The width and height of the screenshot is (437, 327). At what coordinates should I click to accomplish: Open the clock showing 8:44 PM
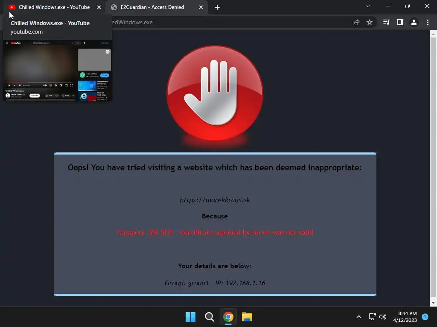[405, 317]
